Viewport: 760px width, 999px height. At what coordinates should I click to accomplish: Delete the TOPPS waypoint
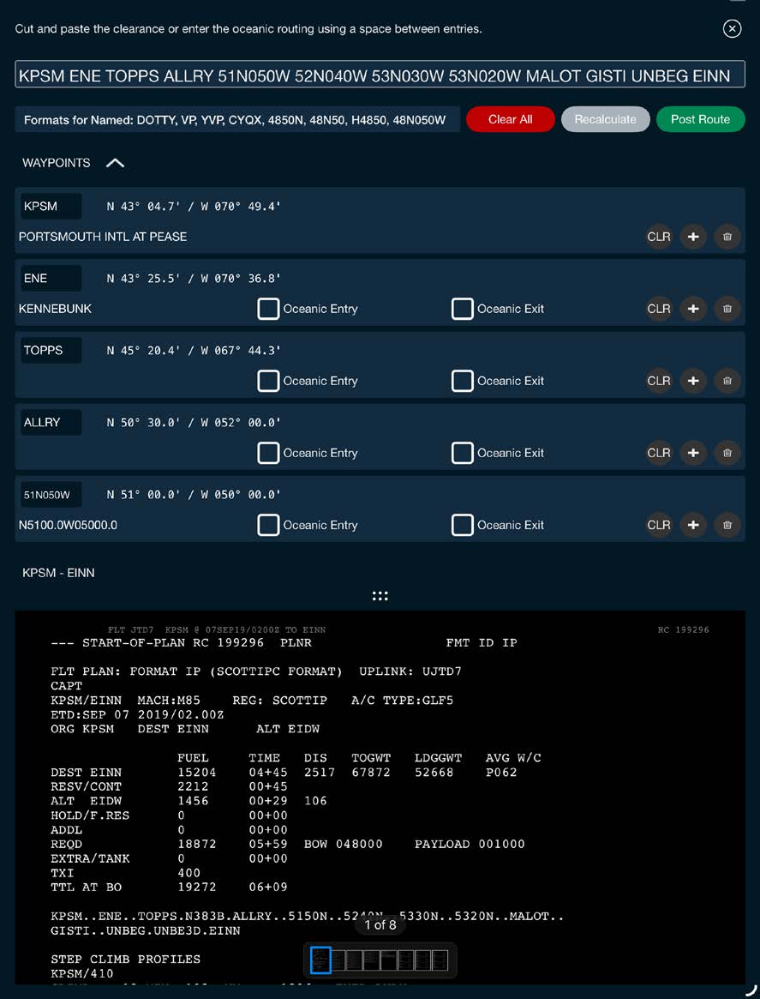point(727,381)
